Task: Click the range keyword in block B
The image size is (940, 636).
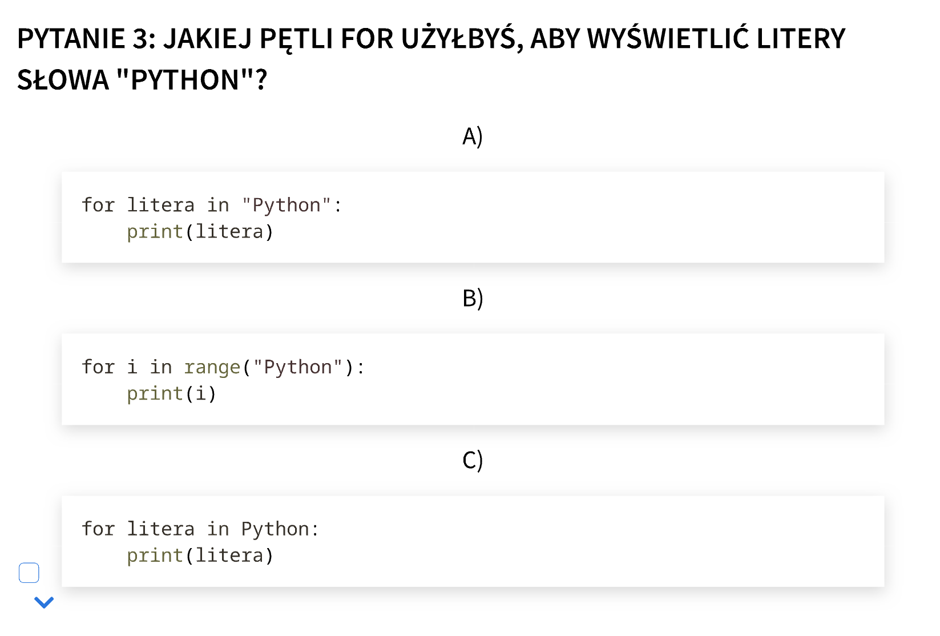Action: 212,367
